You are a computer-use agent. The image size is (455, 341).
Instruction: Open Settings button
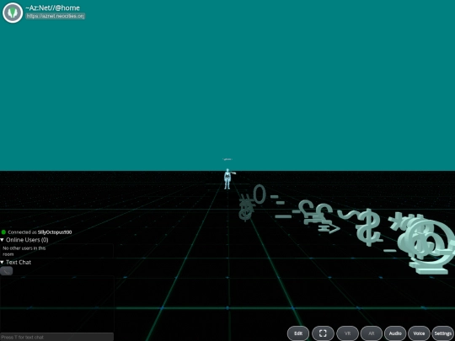coord(442,333)
